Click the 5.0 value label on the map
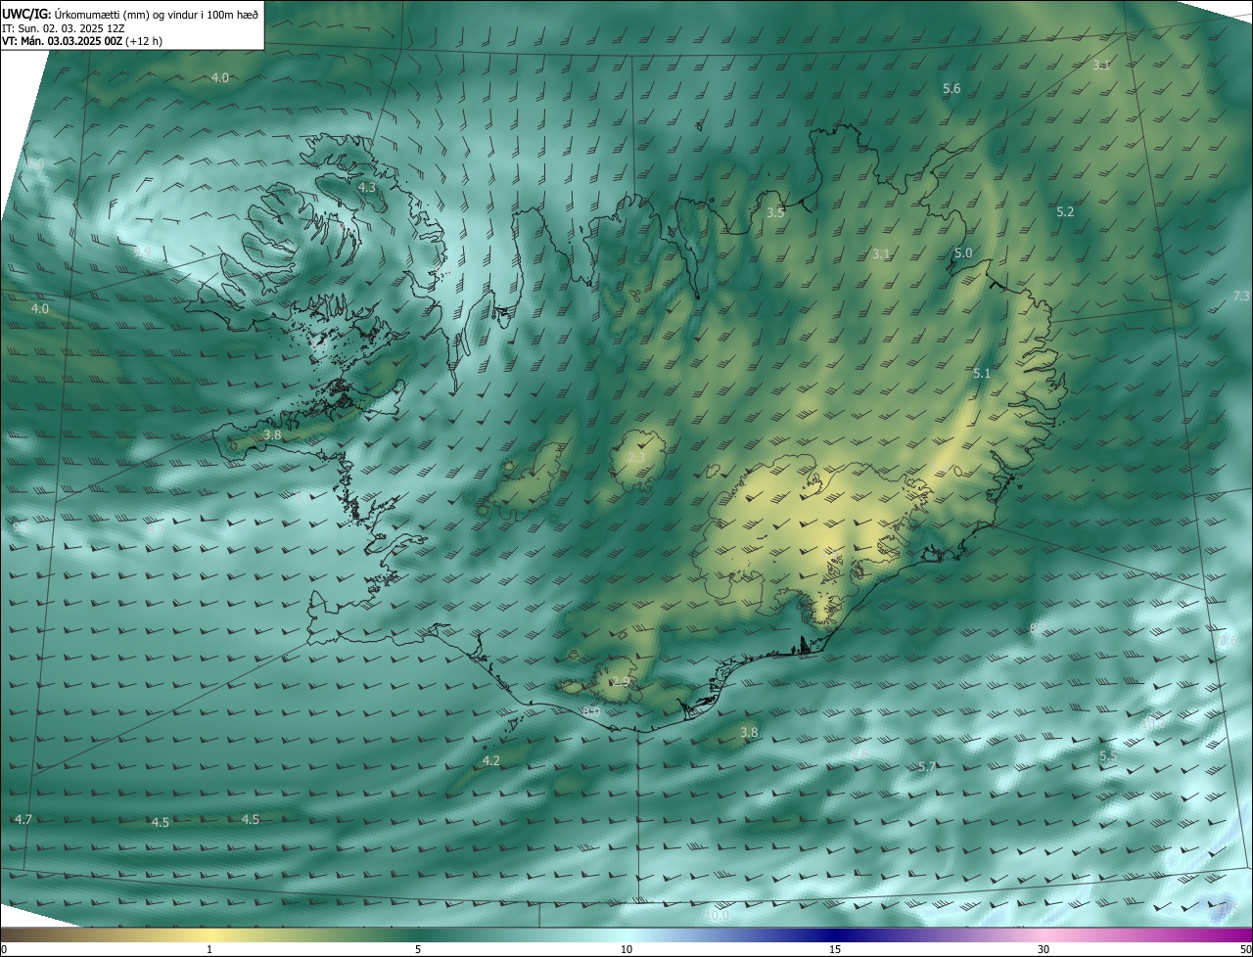The image size is (1253, 957). click(x=963, y=253)
